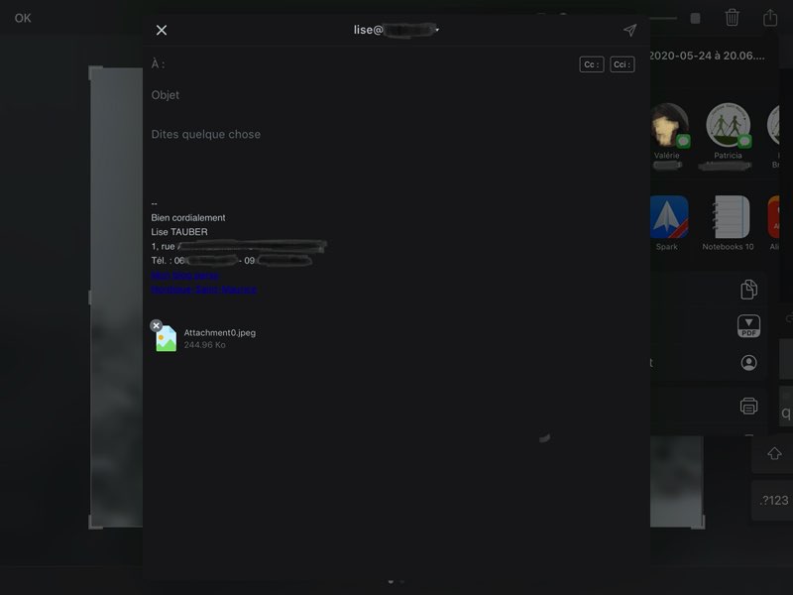Show the Cc recipient field
Image resolution: width=793 pixels, height=595 pixels.
(x=591, y=64)
